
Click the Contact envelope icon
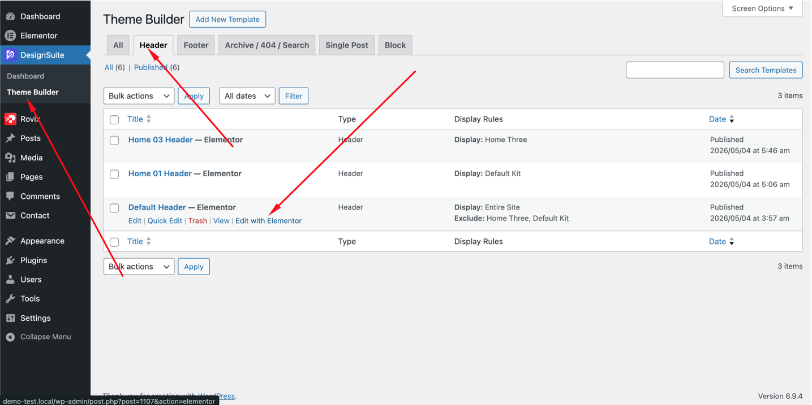click(x=10, y=215)
